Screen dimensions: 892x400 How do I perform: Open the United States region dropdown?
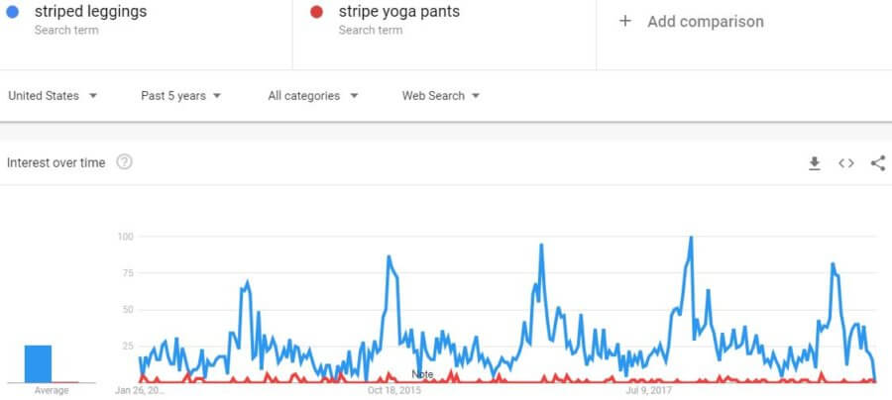point(53,96)
